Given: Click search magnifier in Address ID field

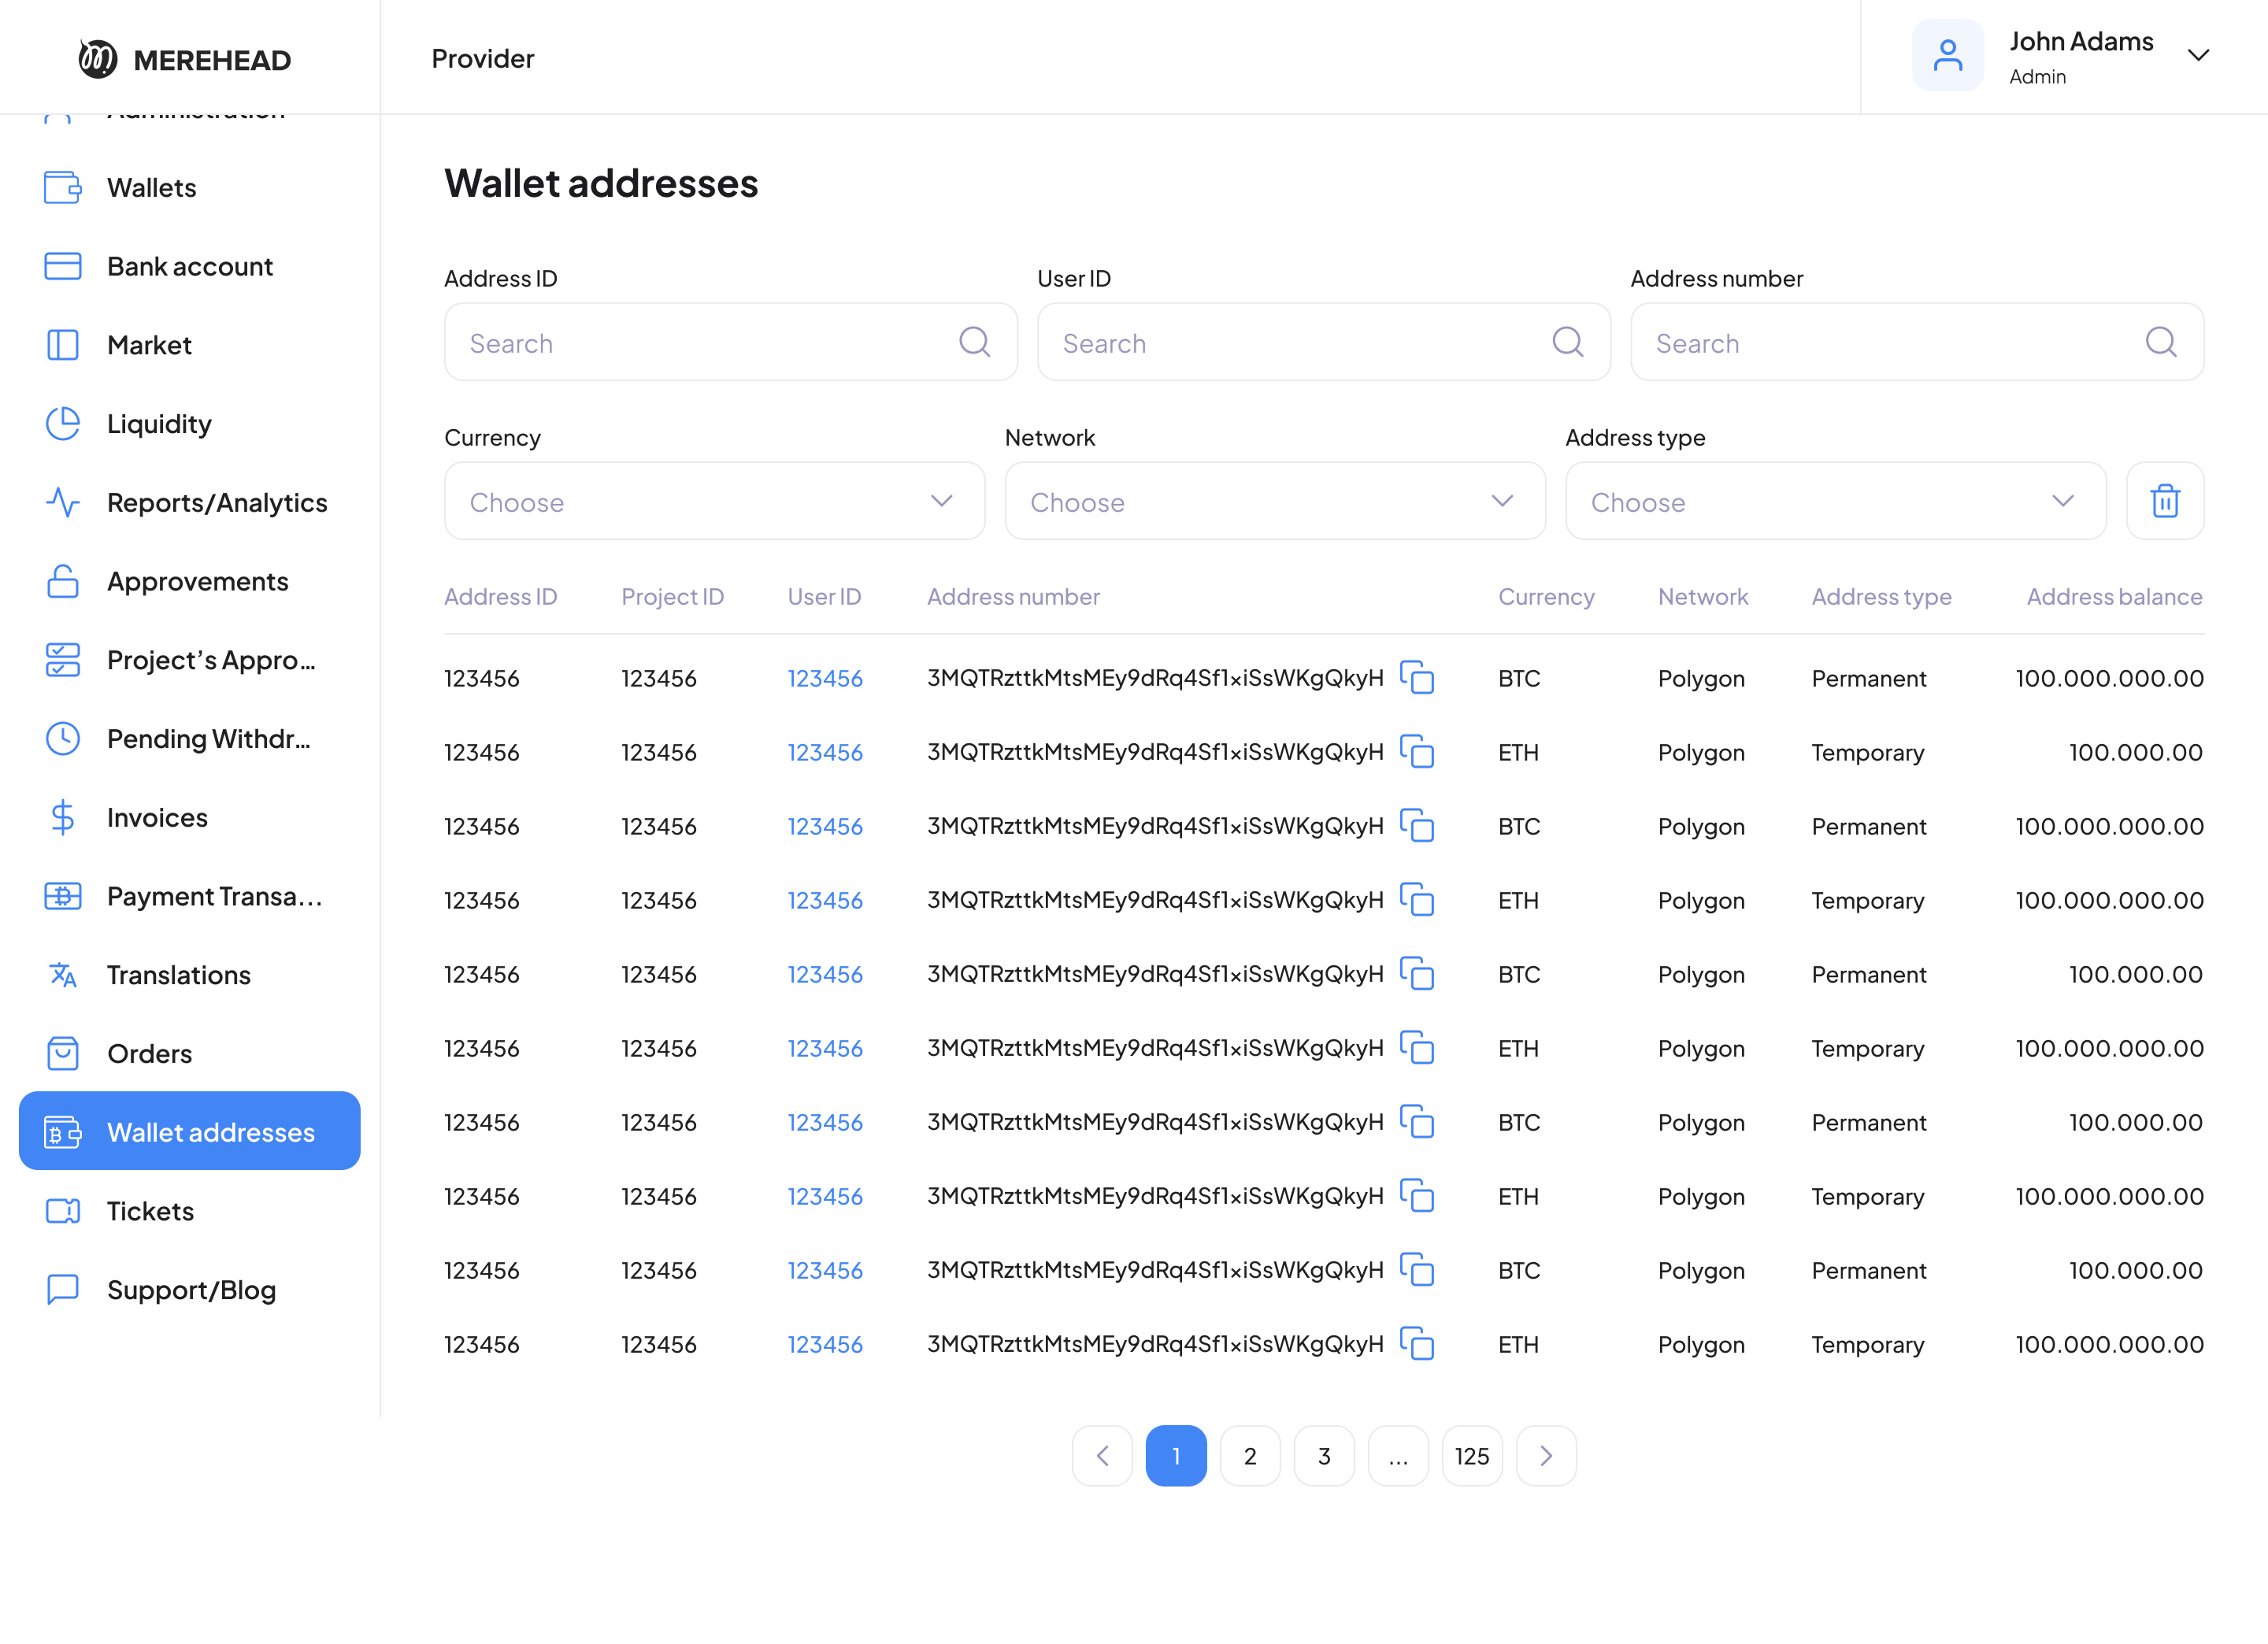Looking at the screenshot, I should point(974,342).
